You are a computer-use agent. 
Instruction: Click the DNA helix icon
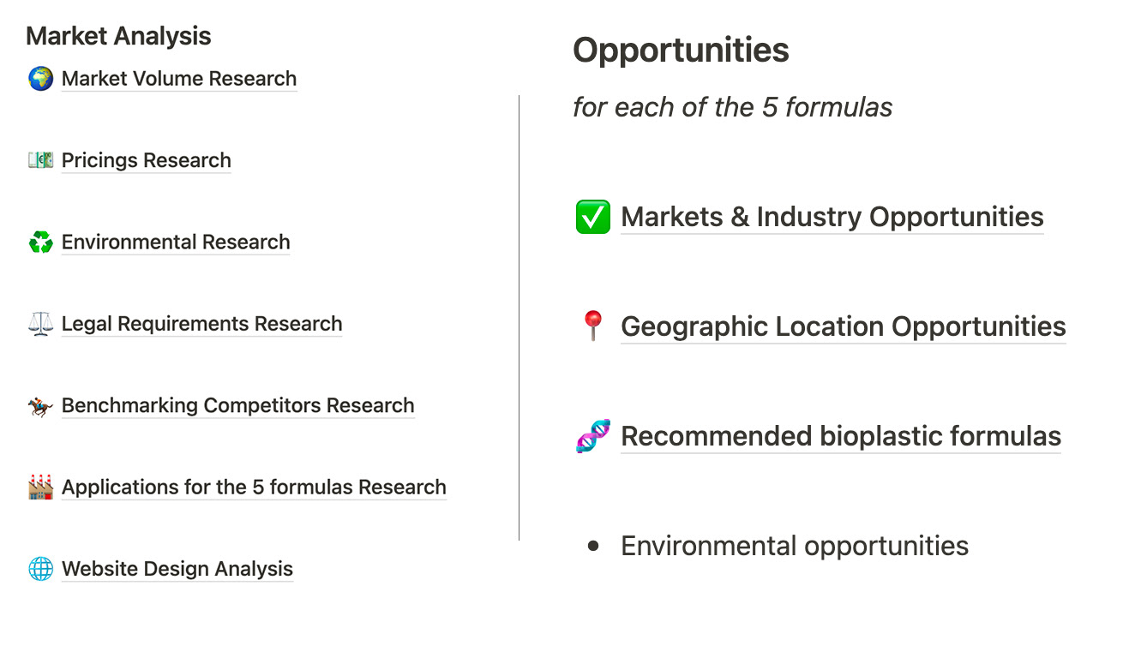[x=592, y=436]
